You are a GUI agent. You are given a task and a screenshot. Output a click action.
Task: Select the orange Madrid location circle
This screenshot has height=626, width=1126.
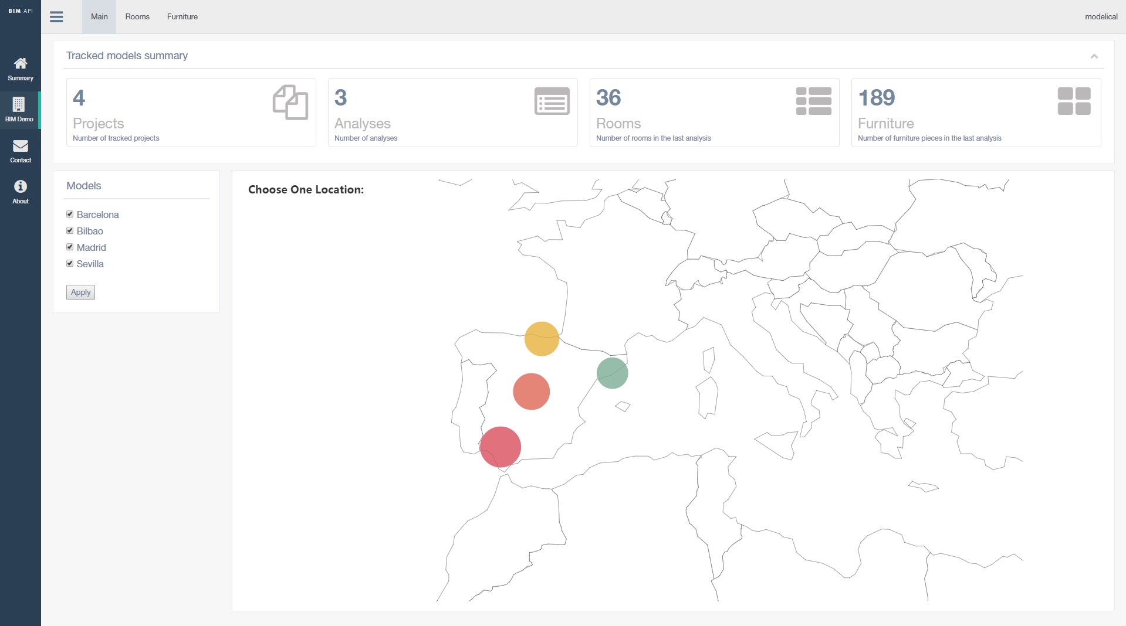[x=531, y=392]
